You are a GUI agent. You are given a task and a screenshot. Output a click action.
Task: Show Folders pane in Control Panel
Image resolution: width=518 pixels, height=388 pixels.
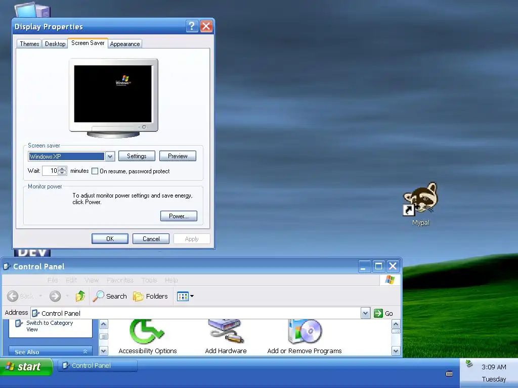pyautogui.click(x=150, y=296)
